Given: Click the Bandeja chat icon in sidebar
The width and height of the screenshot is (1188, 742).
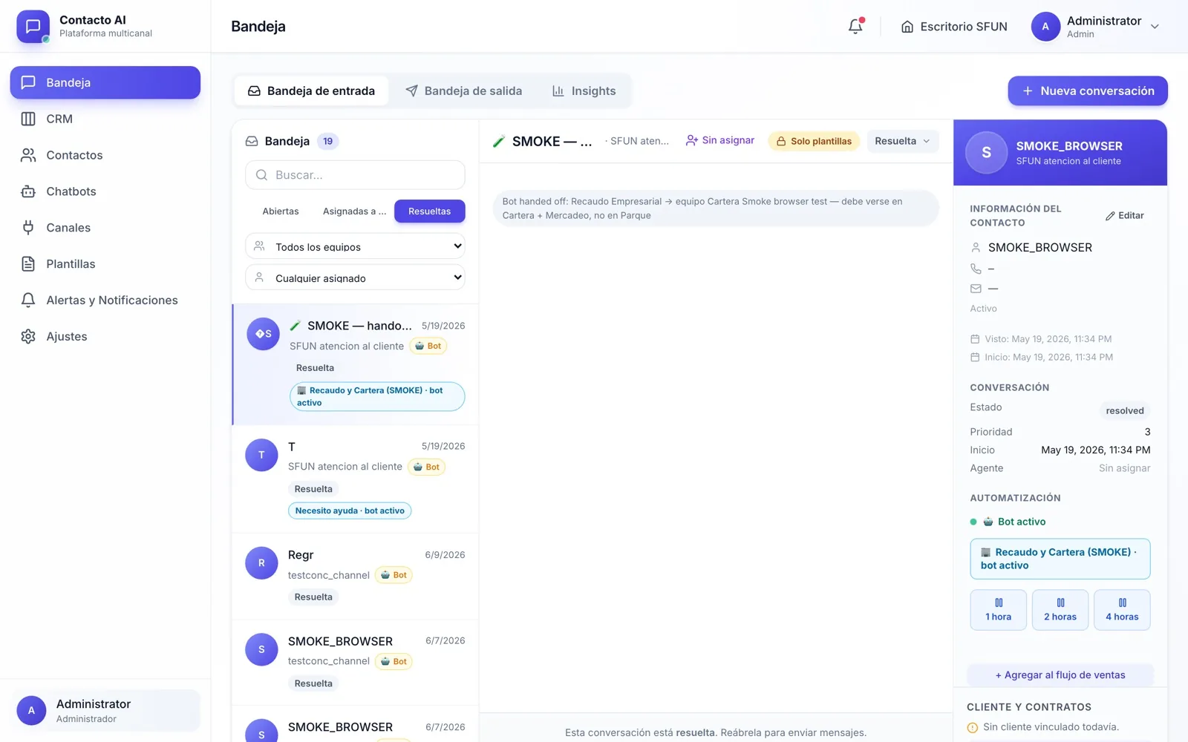Looking at the screenshot, I should [28, 82].
